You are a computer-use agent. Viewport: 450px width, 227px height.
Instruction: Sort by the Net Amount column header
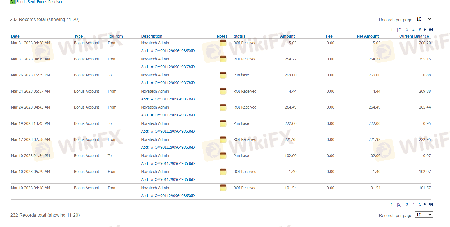[368, 36]
